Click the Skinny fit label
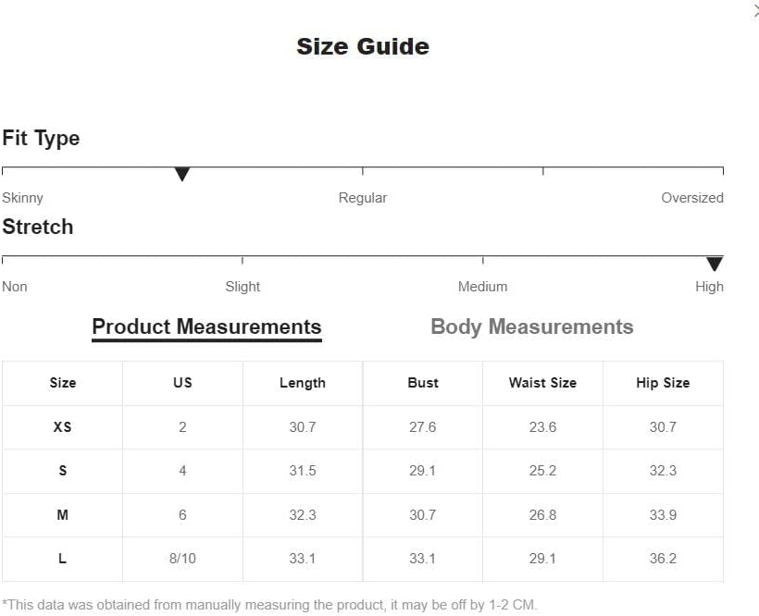 [x=22, y=198]
